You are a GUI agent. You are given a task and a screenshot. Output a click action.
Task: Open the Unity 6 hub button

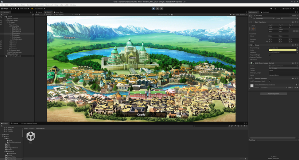pyautogui.click(x=5, y=9)
